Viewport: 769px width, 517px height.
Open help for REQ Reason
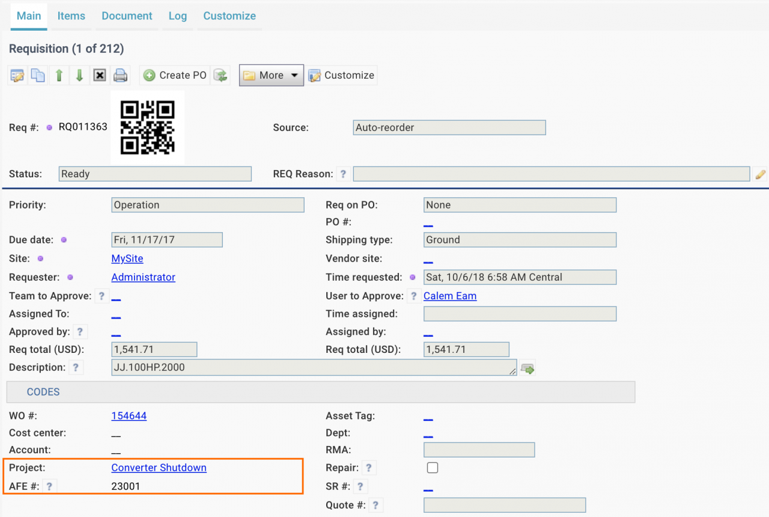click(x=343, y=174)
